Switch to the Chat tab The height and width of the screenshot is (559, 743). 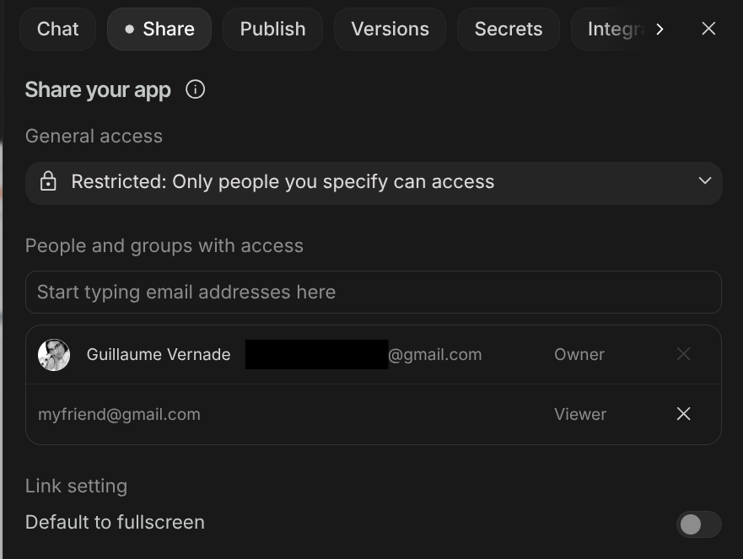57,29
